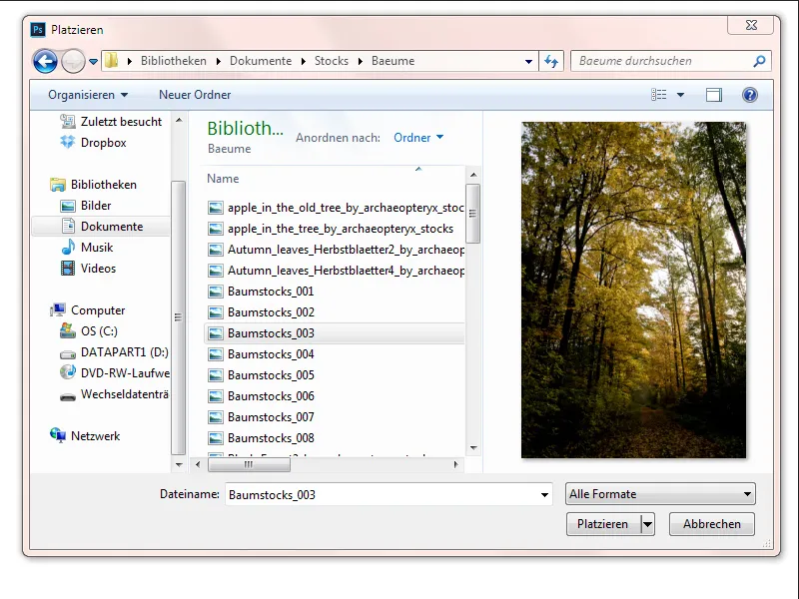Toggle the preview pane icon
Image resolution: width=799 pixels, height=599 pixels.
click(714, 95)
